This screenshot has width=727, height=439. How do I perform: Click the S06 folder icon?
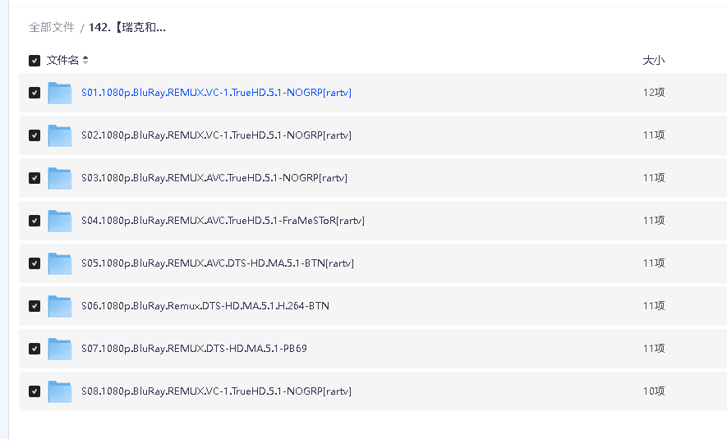pos(59,306)
